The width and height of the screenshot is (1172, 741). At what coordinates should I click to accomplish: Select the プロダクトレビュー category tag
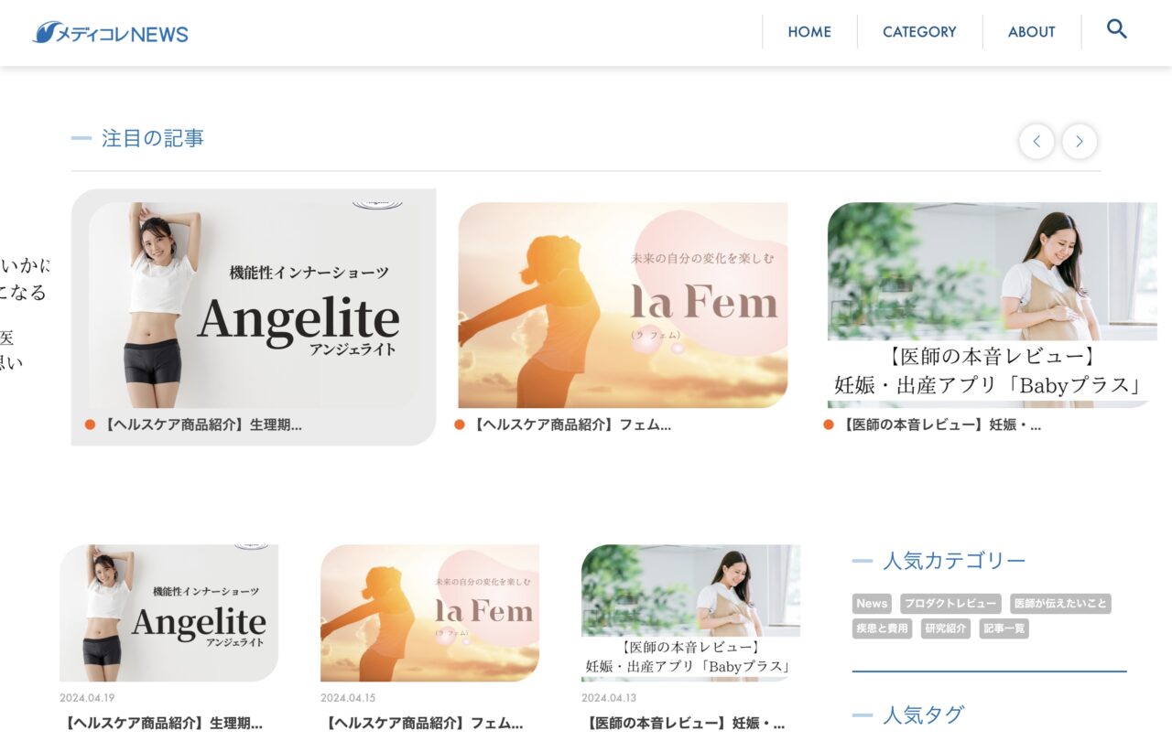950,604
